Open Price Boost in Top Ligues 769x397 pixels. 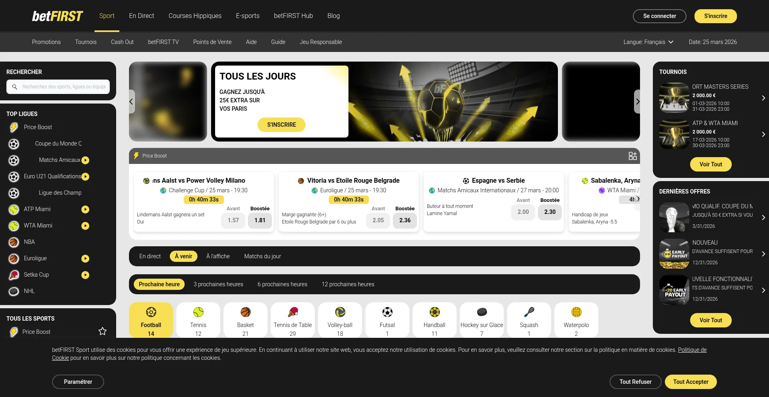(38, 127)
